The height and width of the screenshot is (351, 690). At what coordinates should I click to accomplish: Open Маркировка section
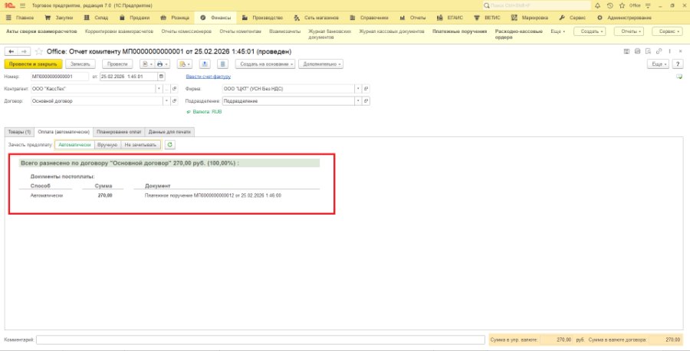[x=530, y=18]
